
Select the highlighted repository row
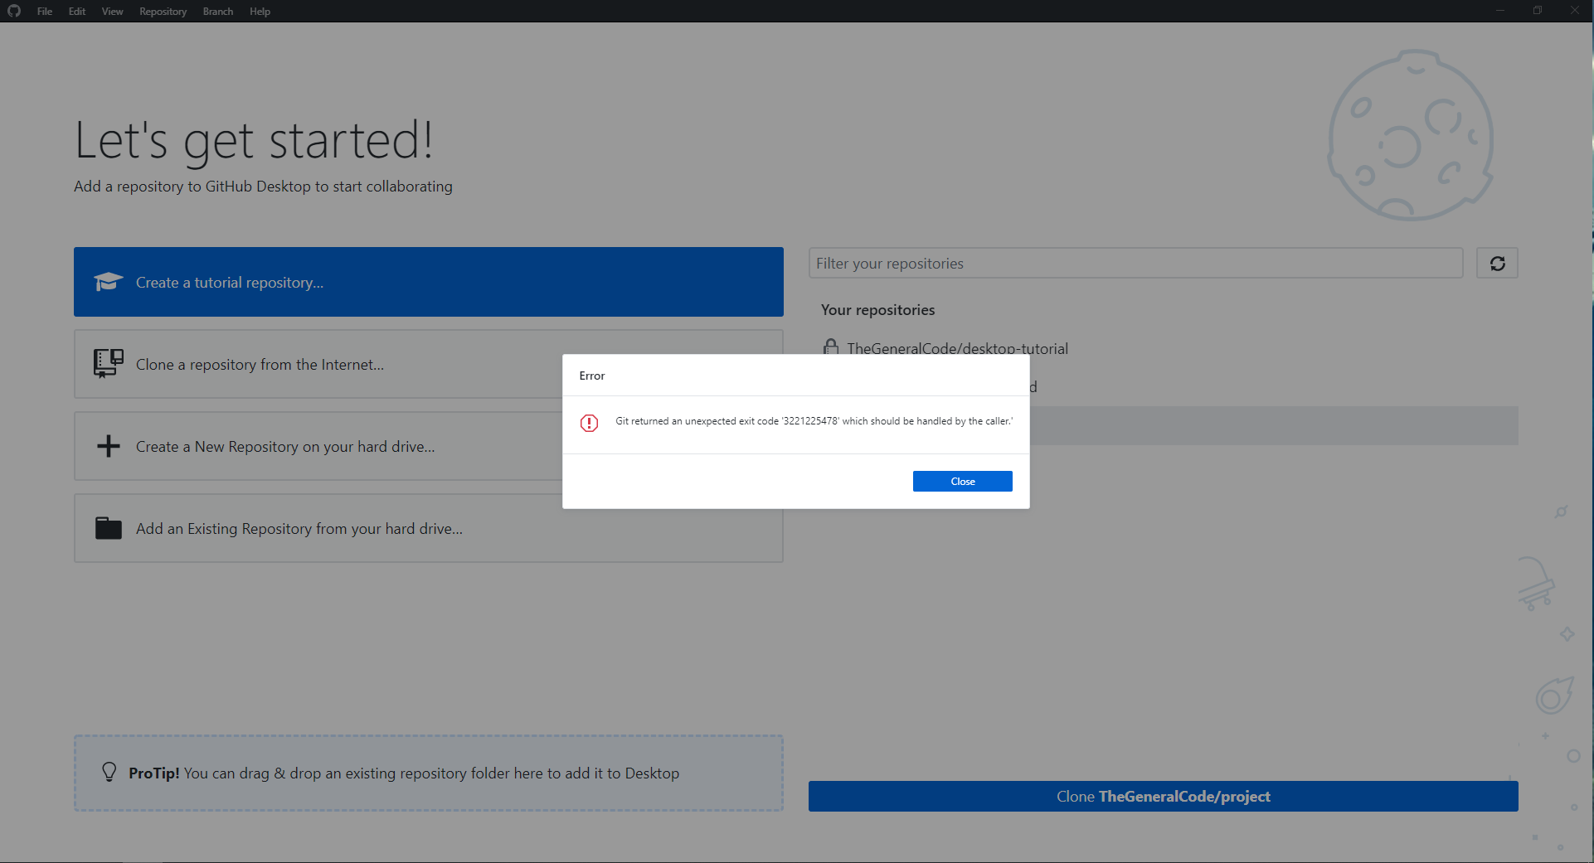(x=1274, y=425)
